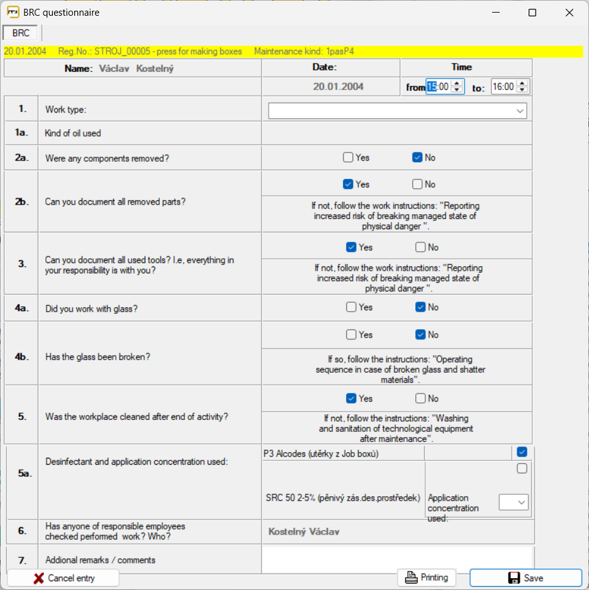
Task: Click the 'Work type:' label
Action: pos(65,110)
